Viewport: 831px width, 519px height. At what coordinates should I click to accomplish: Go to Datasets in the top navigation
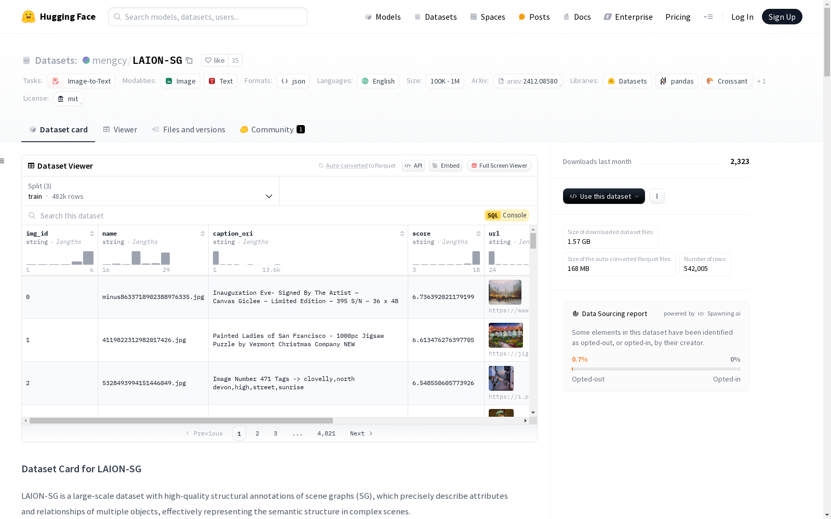[435, 17]
